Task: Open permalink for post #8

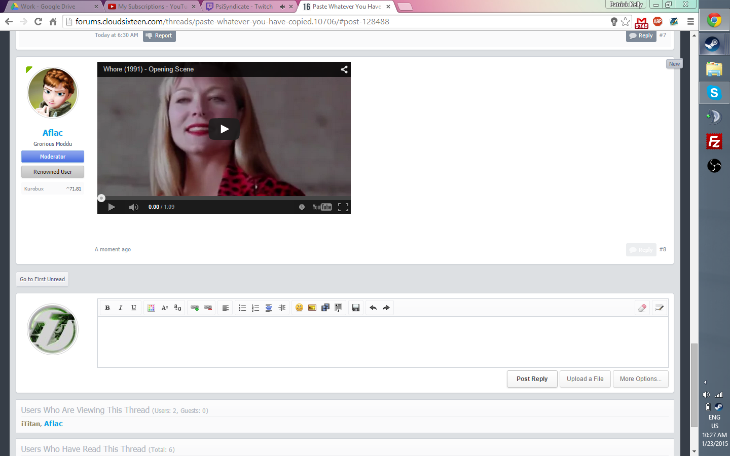Action: [x=663, y=249]
